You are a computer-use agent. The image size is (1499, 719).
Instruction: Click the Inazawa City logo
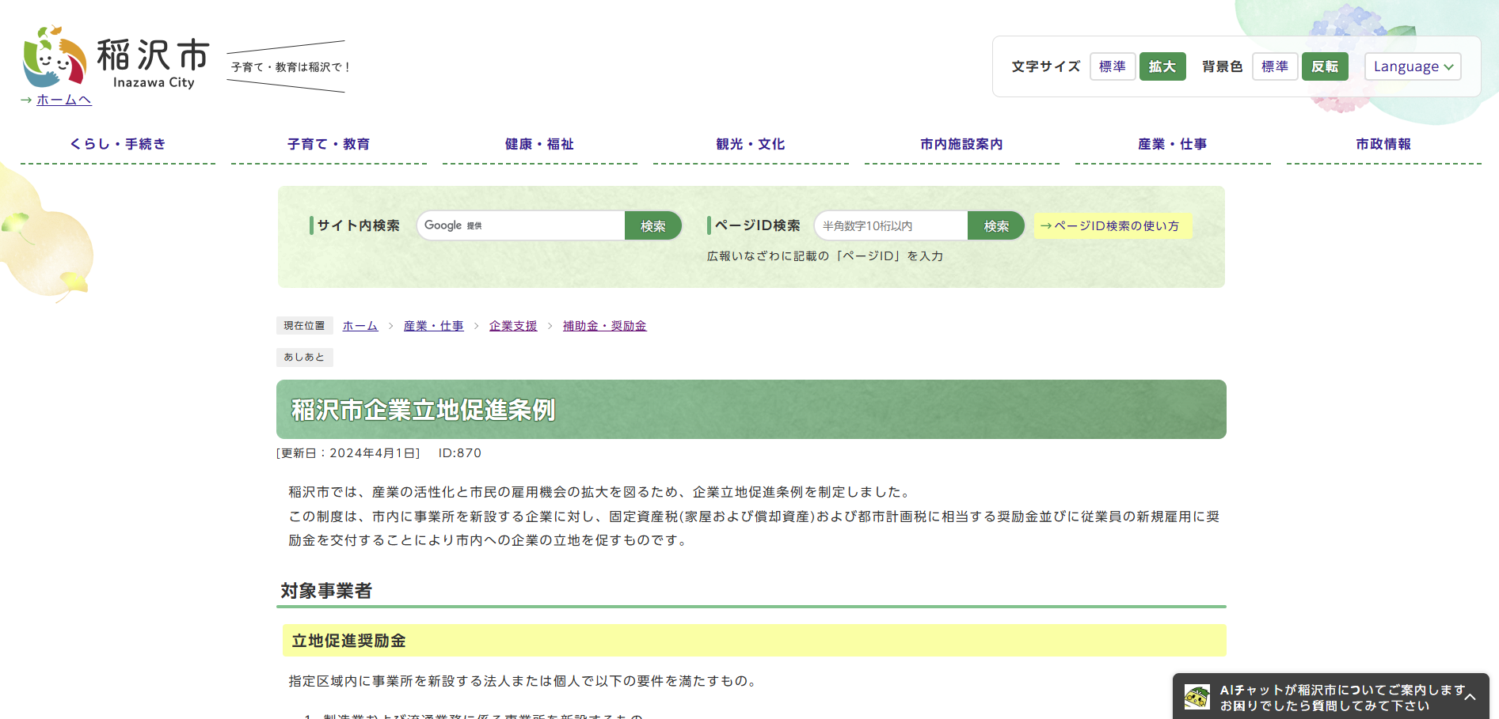116,57
